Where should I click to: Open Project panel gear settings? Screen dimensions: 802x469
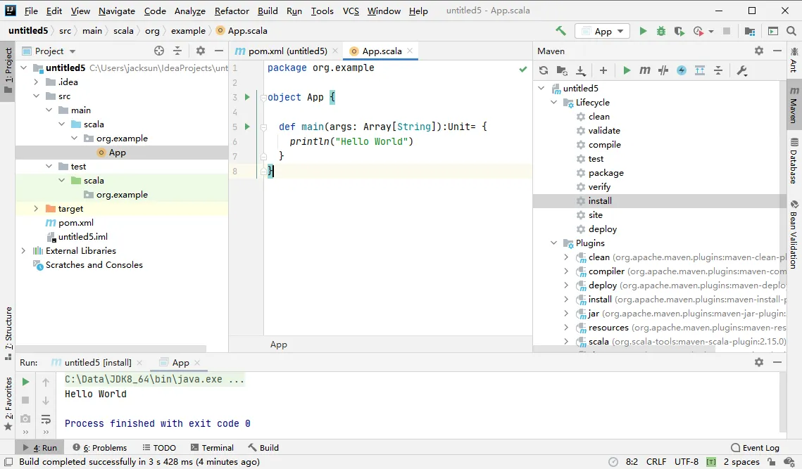coord(201,51)
